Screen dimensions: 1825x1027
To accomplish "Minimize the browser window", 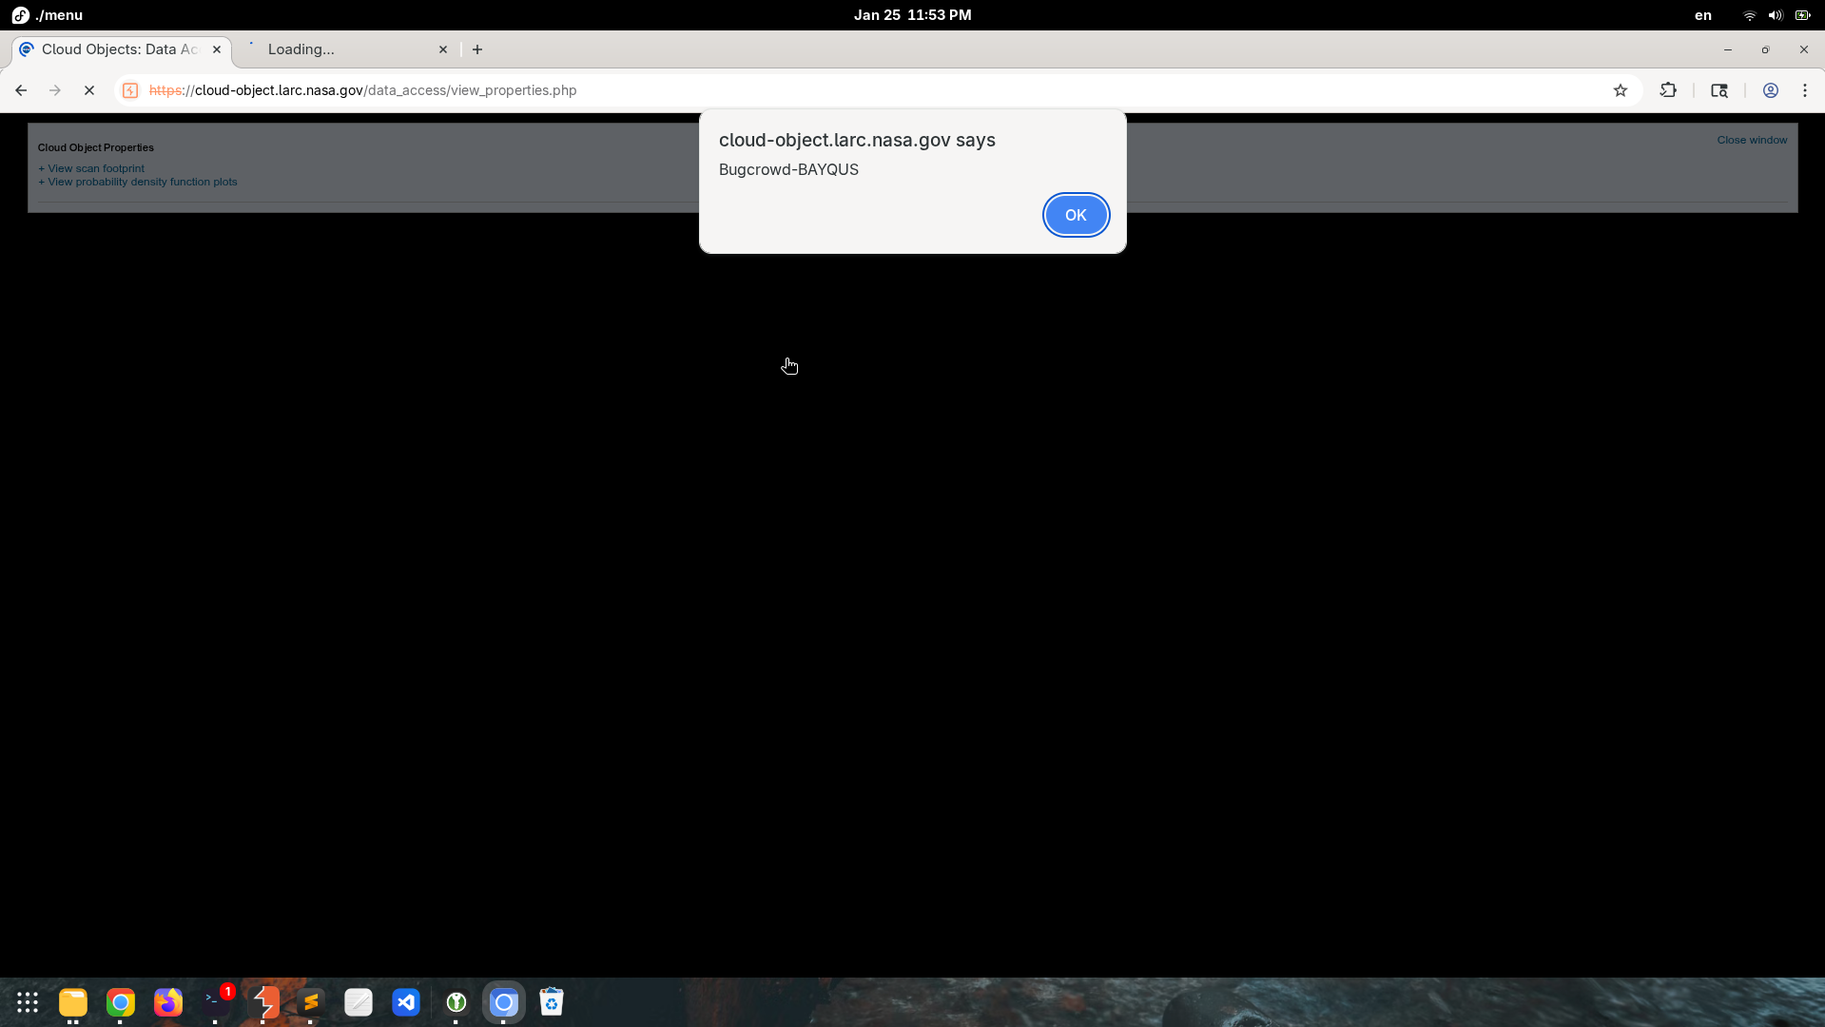I will [1728, 49].
